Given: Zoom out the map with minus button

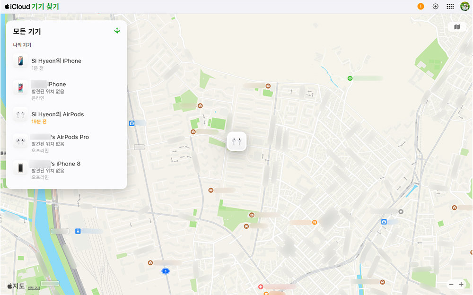Looking at the screenshot, I should (x=451, y=284).
